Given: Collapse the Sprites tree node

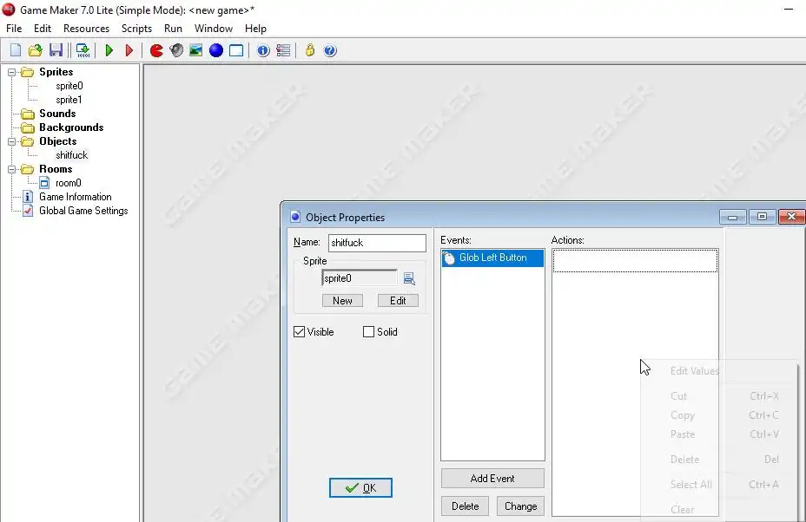Looking at the screenshot, I should 12,72.
